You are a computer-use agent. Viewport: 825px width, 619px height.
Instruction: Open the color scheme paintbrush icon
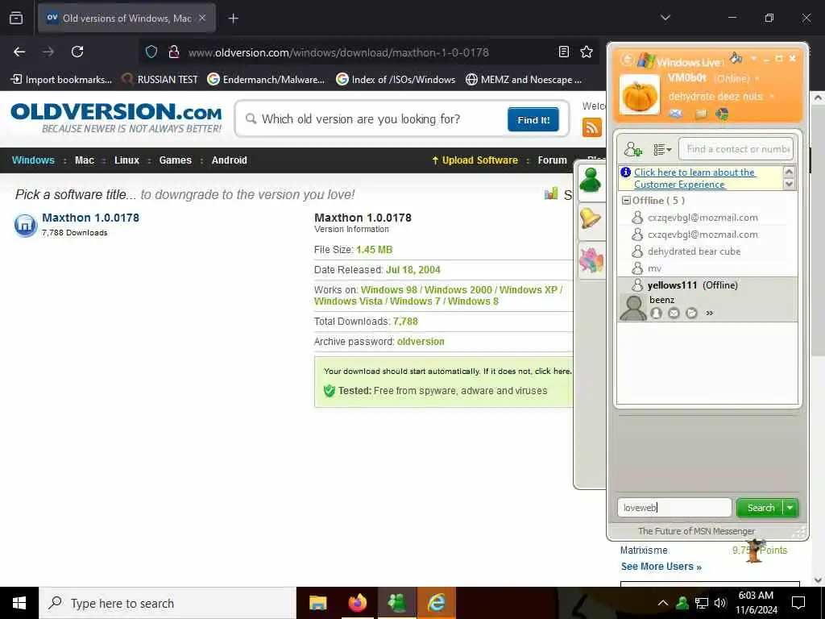click(x=736, y=57)
